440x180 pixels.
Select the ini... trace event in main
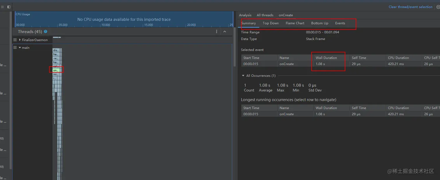pyautogui.click(x=56, y=74)
